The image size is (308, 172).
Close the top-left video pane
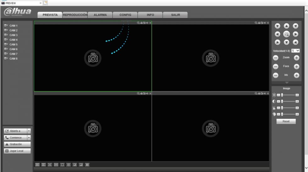click(x=150, y=23)
